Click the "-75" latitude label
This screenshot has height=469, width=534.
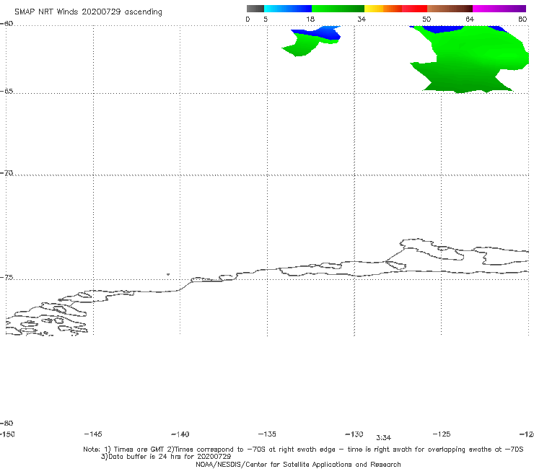6,277
